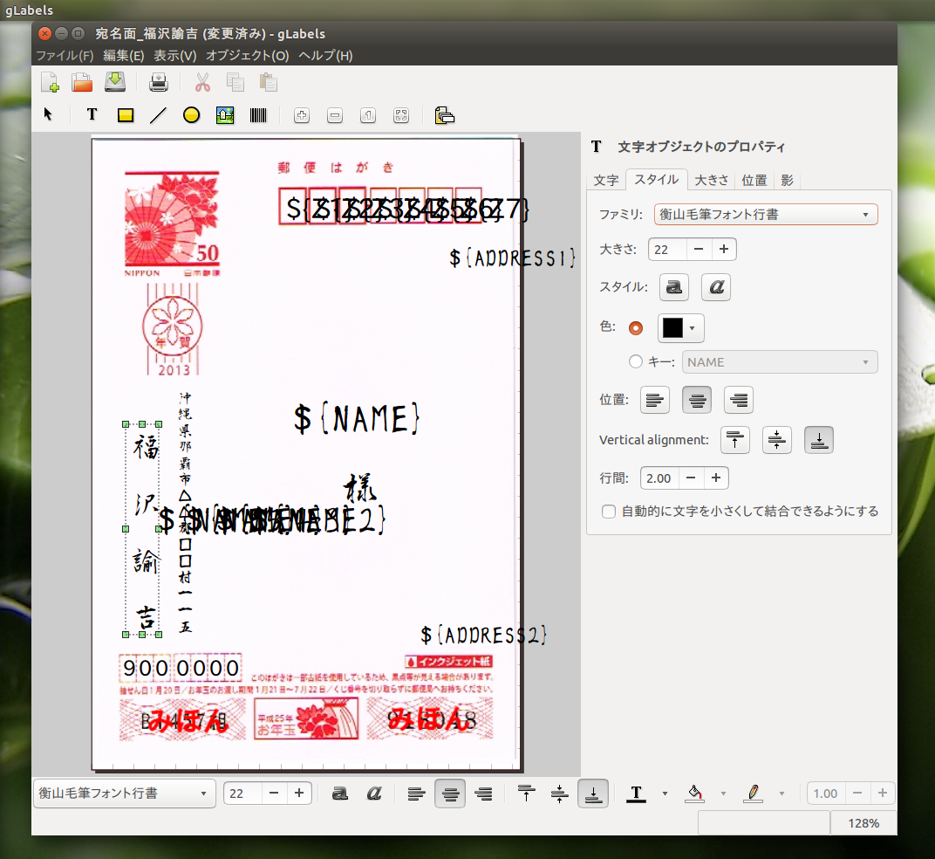Pick the Line drawing tool
This screenshot has height=859, width=935.
pos(158,114)
